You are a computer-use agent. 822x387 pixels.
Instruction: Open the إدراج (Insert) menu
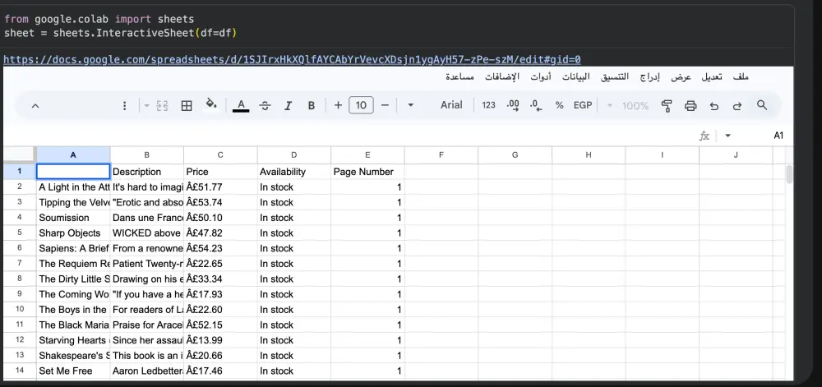click(649, 77)
